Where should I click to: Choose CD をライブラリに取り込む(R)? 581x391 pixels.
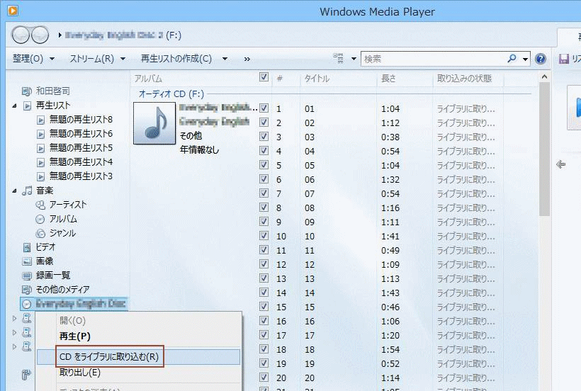(109, 356)
